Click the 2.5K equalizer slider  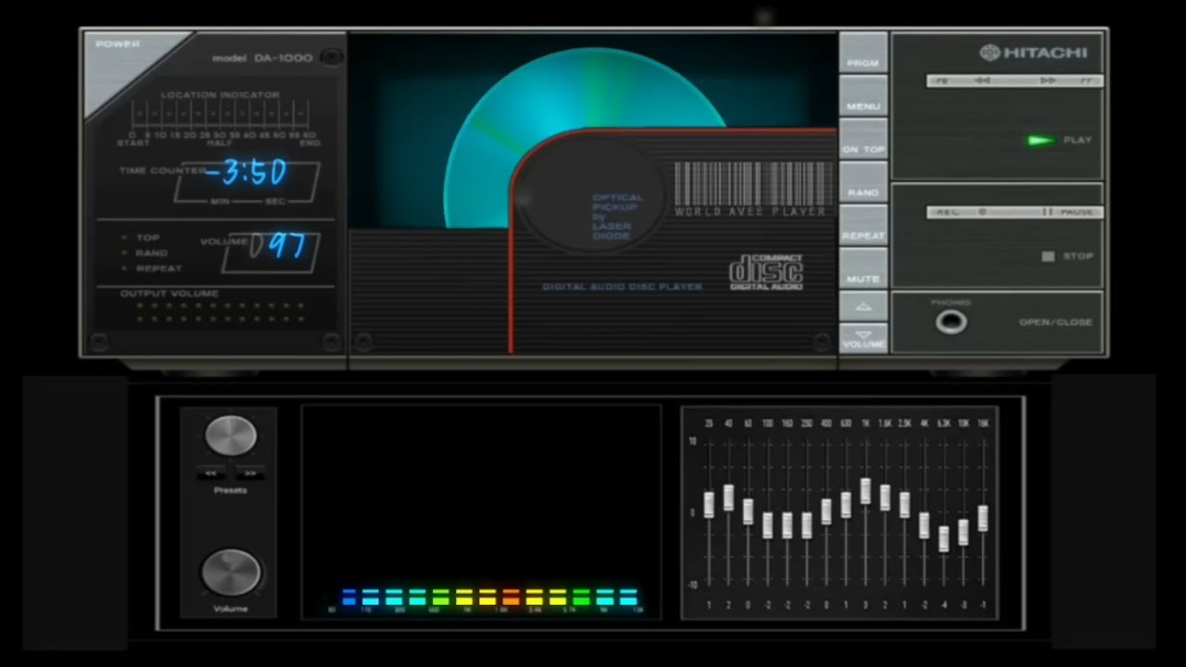tap(904, 505)
